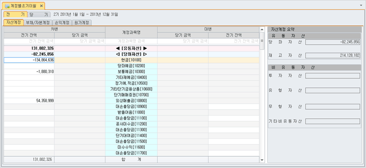Focus the 차변 당기 금액 검색 field
The image size is (366, 168).
[x=80, y=41]
